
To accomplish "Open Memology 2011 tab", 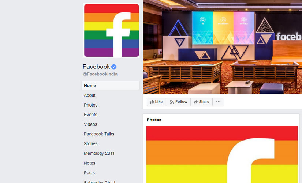I will click(99, 153).
